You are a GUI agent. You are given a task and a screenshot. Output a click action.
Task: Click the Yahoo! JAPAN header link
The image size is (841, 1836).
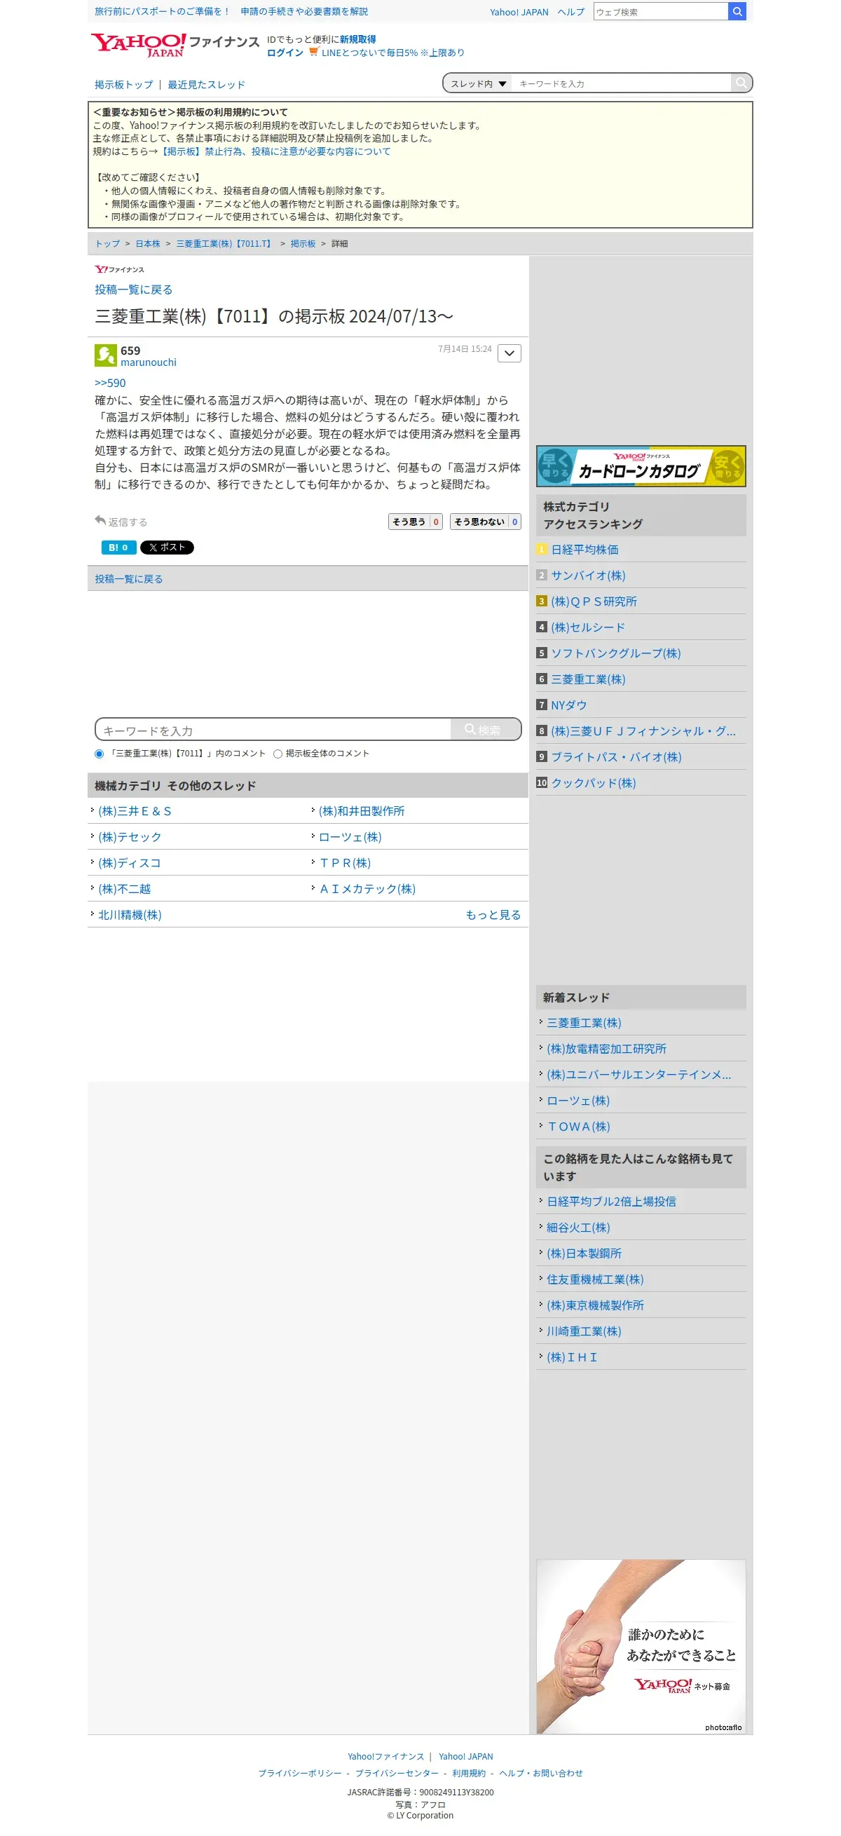[x=519, y=12]
